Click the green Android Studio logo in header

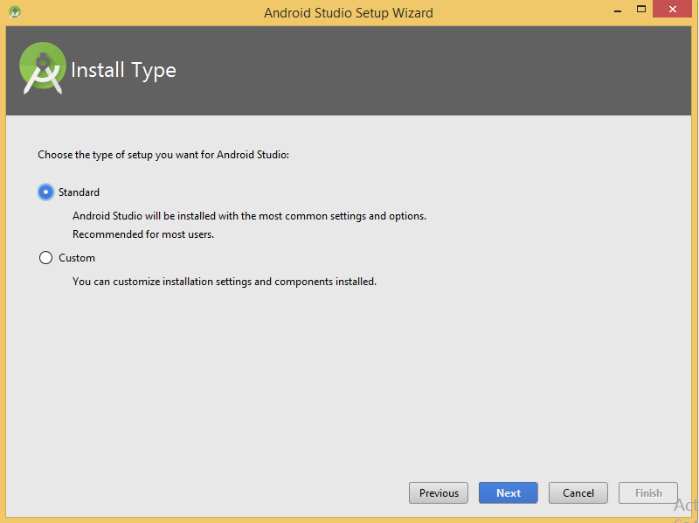(42, 68)
